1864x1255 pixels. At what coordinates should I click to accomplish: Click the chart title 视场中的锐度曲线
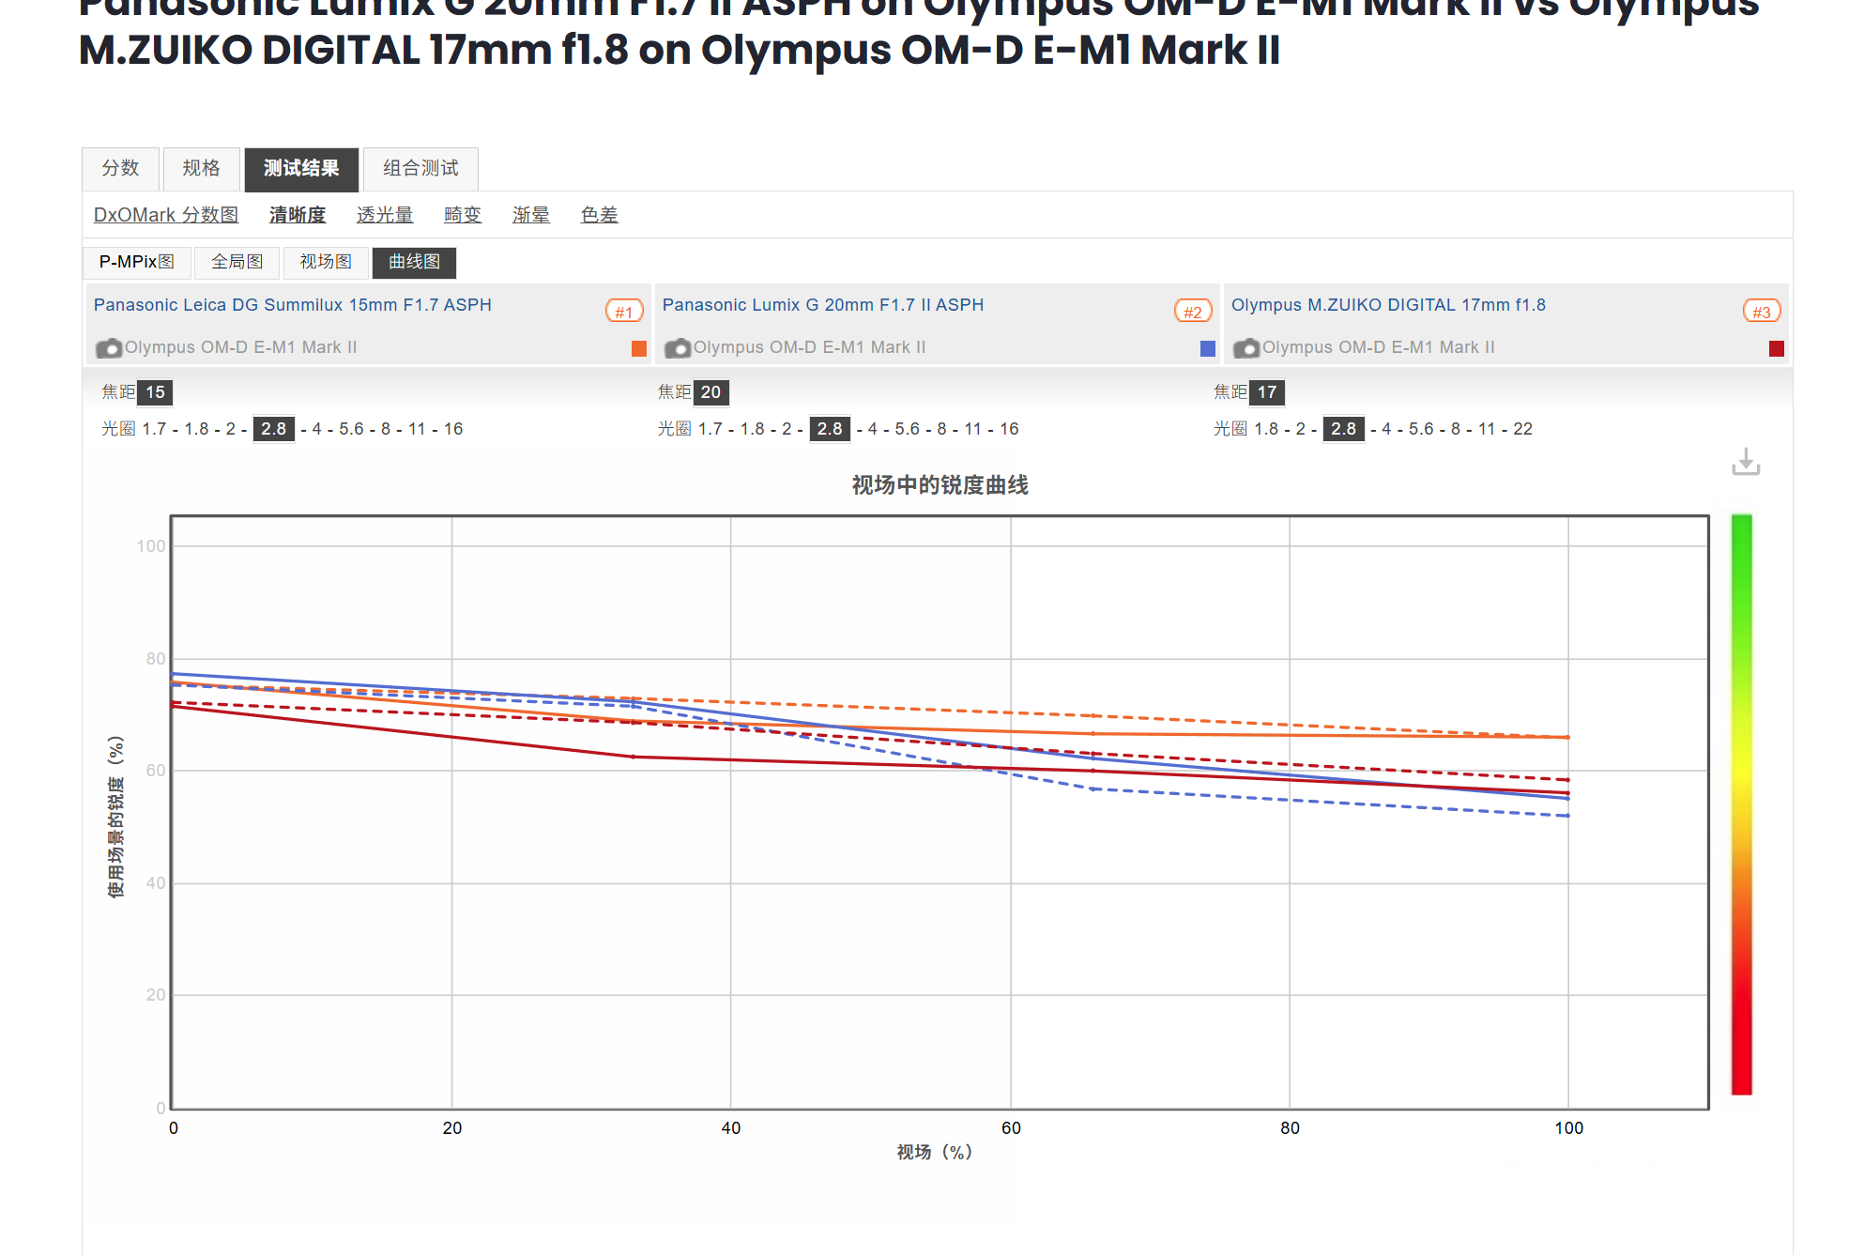pyautogui.click(x=940, y=485)
